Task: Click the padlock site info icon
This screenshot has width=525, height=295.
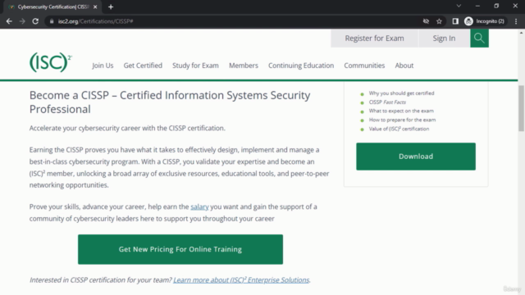Action: pos(52,21)
